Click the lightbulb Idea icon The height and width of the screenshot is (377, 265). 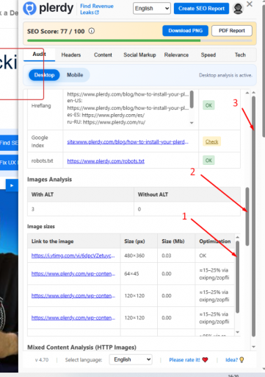pos(242,360)
